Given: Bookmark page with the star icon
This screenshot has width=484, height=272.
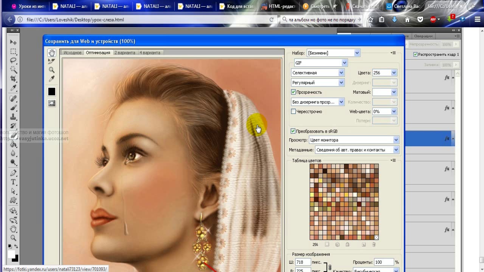Looking at the screenshot, I should (371, 20).
